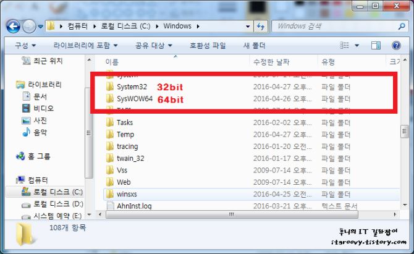Viewport: 414px width, 254px height.
Task: Expand address bar history dropdown arrow
Action: (248, 27)
